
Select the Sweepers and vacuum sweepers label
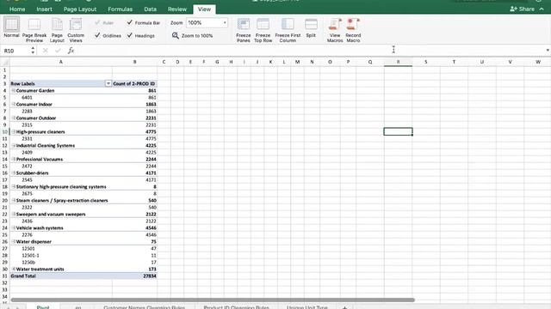[51, 214]
